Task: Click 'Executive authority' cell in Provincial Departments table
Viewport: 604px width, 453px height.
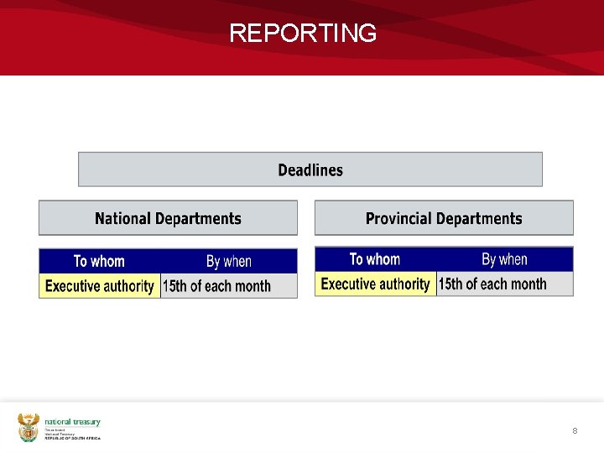Action: tap(376, 284)
